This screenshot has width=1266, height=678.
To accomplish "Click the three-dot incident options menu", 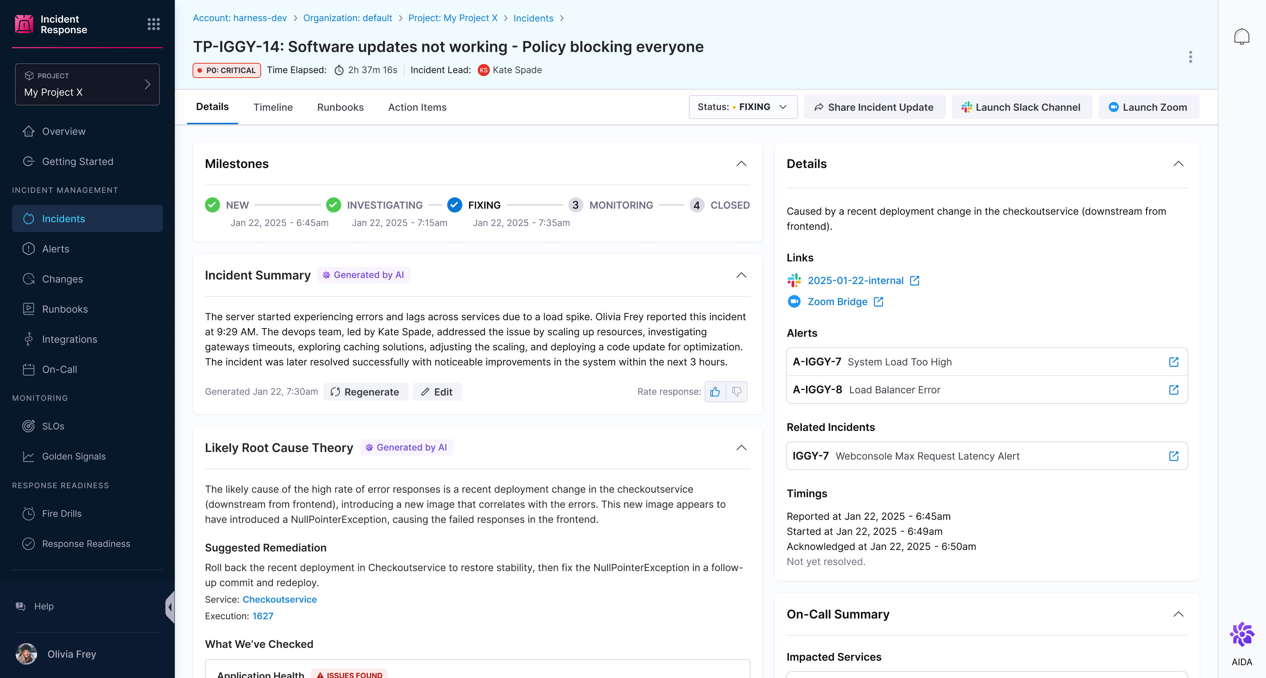I will pyautogui.click(x=1190, y=57).
